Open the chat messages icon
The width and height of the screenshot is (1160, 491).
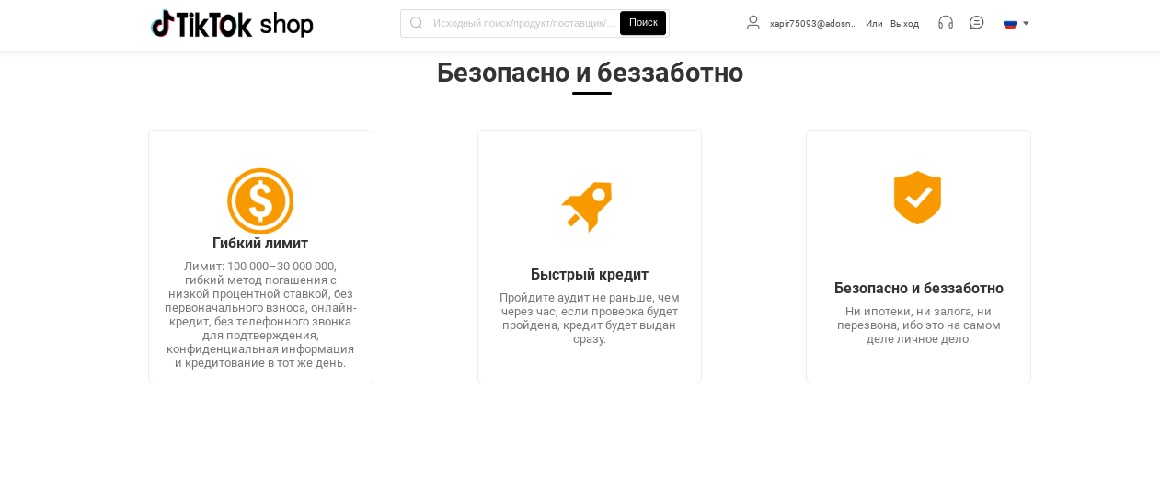tap(977, 23)
